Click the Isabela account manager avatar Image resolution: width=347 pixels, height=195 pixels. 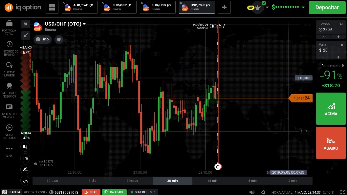(x=5, y=192)
